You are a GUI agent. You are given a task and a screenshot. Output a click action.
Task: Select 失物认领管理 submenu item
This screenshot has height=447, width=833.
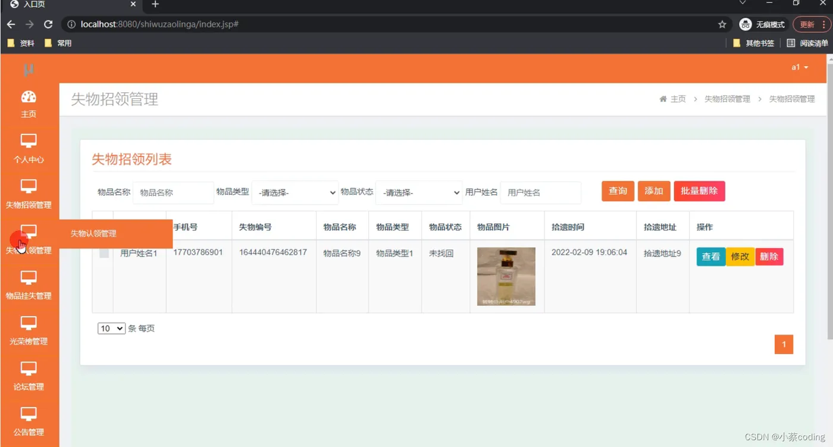[93, 233]
